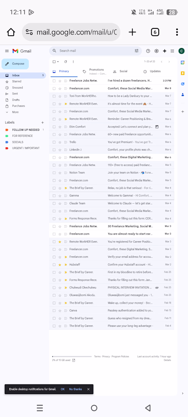Open the Gmail main menu hamburger icon
The image size is (188, 417).
pyautogui.click(x=7, y=51)
